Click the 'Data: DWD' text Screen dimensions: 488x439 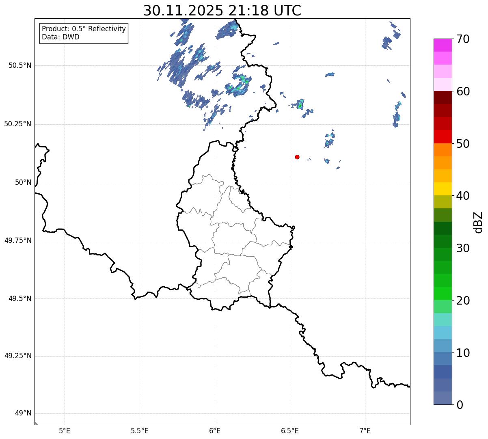point(60,37)
